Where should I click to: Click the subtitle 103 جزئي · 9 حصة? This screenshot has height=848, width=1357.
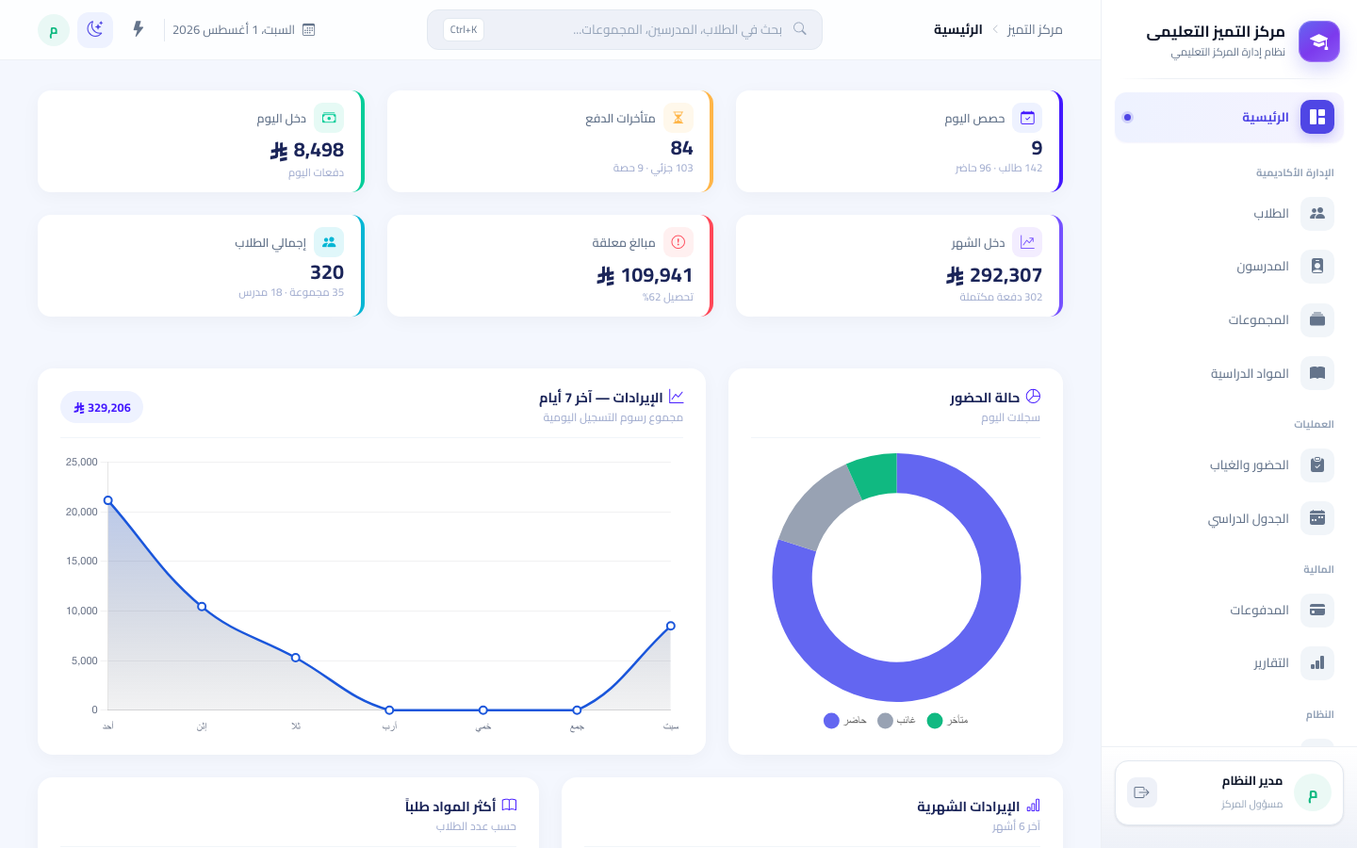tap(653, 168)
